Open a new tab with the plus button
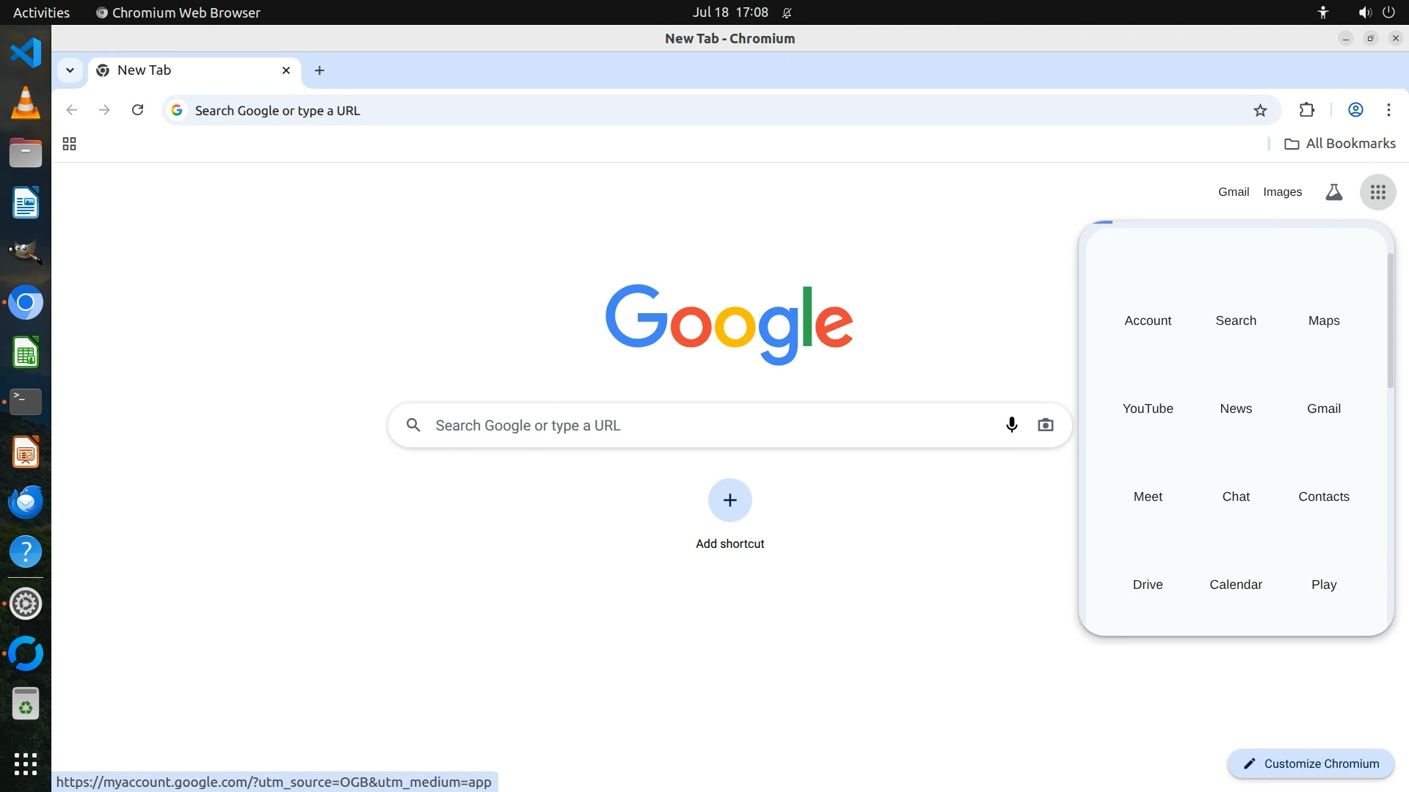1409x792 pixels. point(319,70)
